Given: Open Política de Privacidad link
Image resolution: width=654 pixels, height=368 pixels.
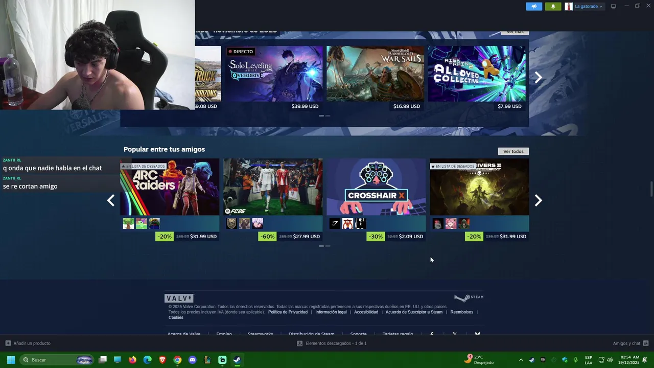Looking at the screenshot, I should [x=288, y=312].
